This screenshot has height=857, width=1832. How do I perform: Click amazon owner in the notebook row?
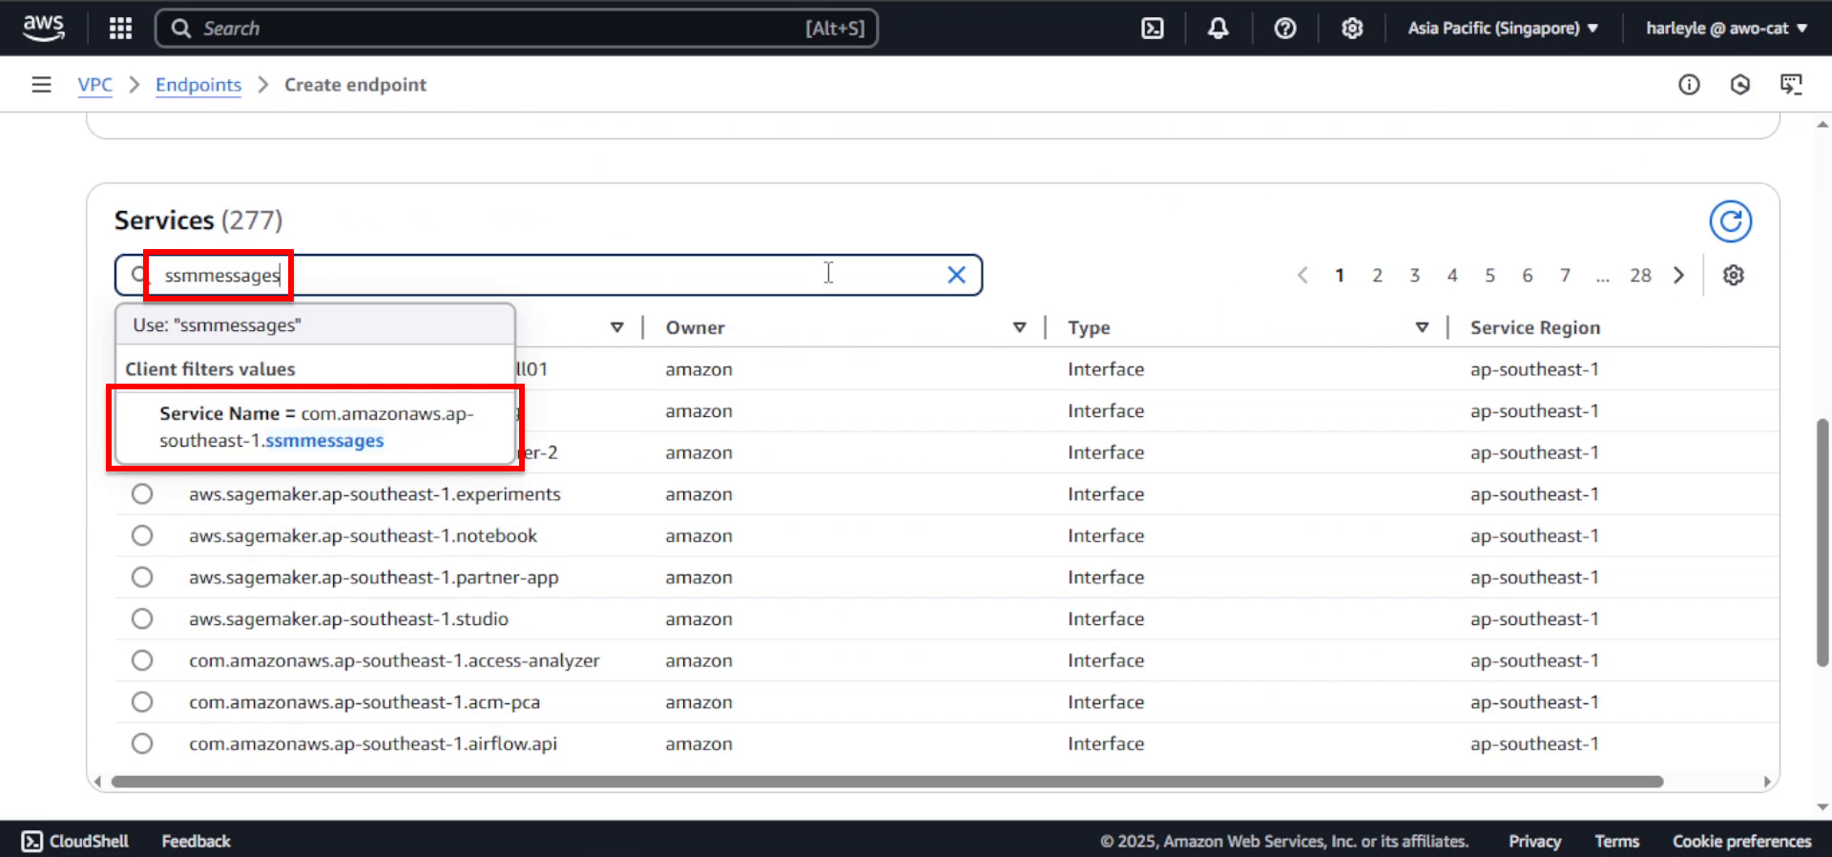(x=698, y=535)
